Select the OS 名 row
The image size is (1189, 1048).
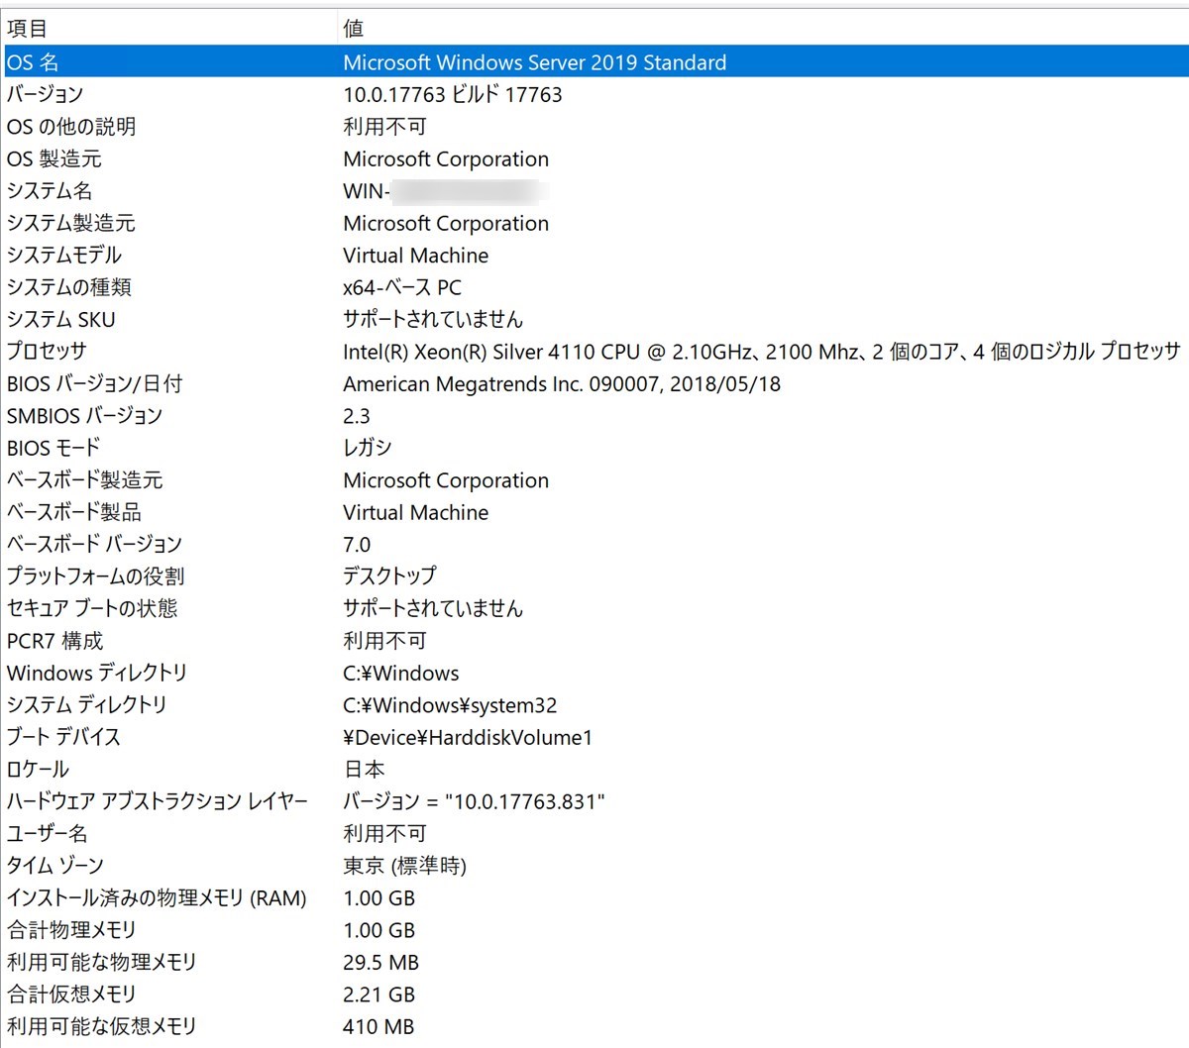point(594,62)
